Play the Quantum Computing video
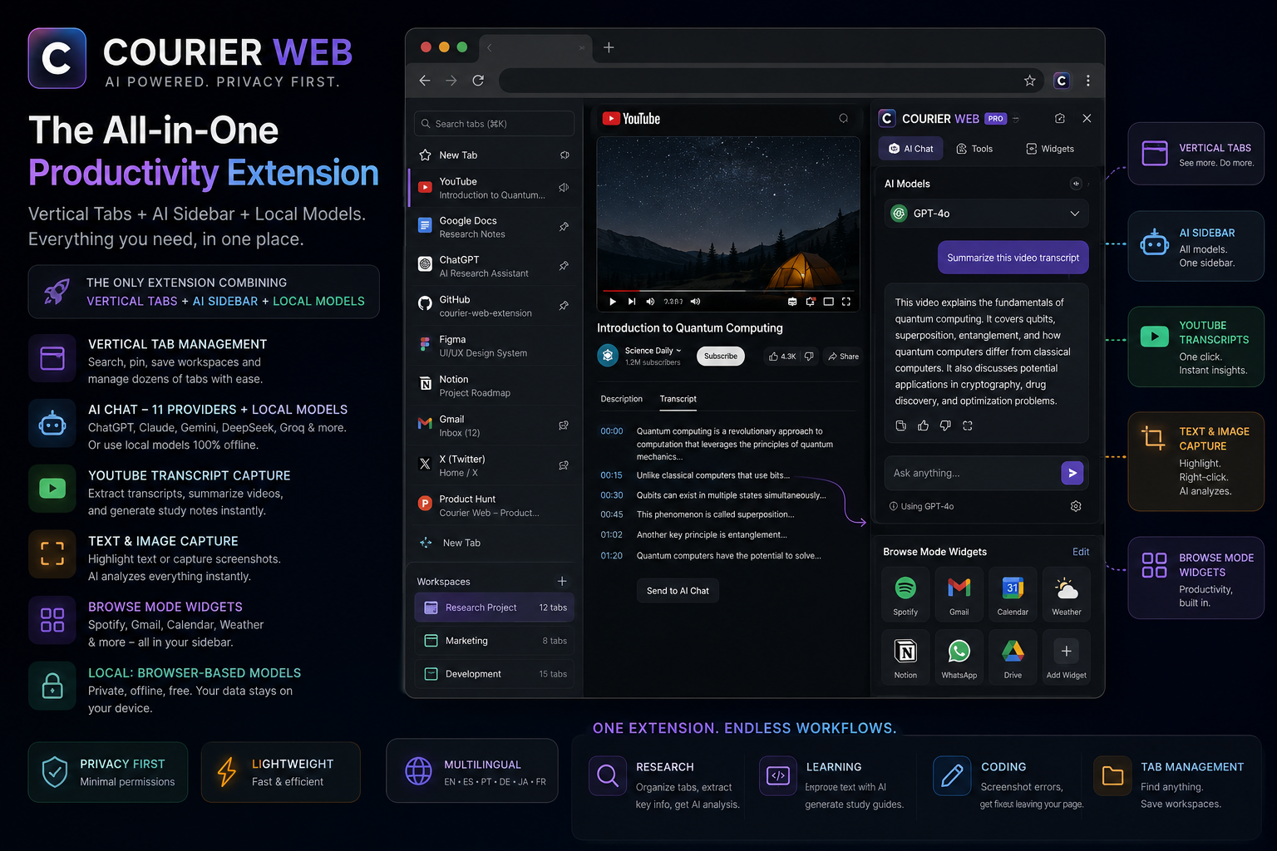Screen dimensions: 1277x851 (613, 302)
